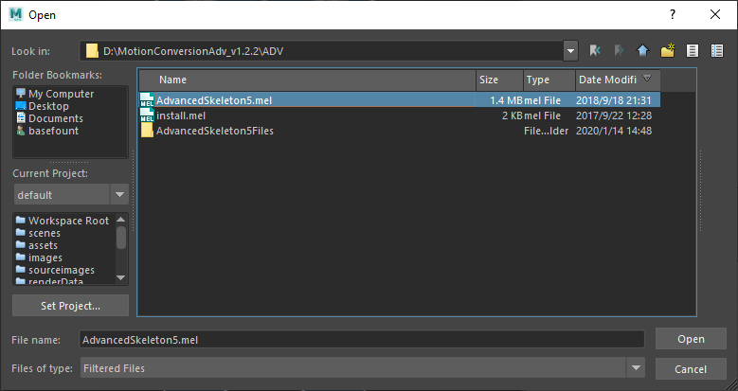This screenshot has width=738, height=391.
Task: Click the 2018/9/18 21:31 date cell
Action: tap(614, 100)
